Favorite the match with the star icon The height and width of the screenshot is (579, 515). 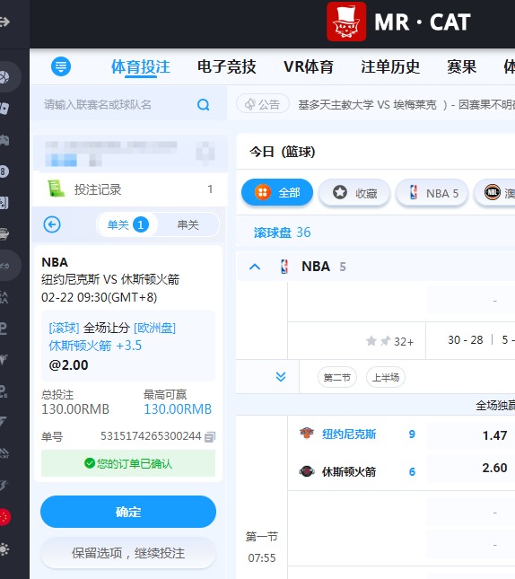(371, 341)
